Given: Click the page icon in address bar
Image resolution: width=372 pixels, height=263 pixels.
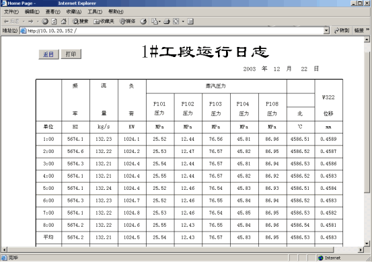Looking at the screenshot, I should [x=24, y=31].
